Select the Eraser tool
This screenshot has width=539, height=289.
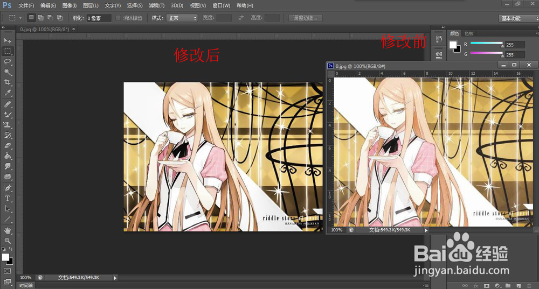pos(8,145)
